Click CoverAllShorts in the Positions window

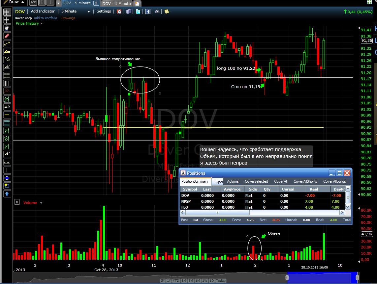305,181
